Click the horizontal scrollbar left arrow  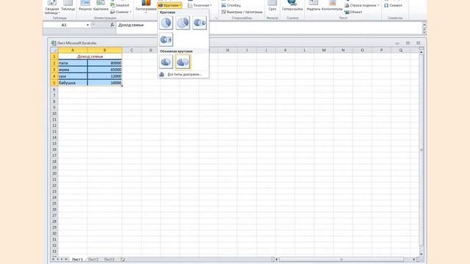(x=277, y=260)
